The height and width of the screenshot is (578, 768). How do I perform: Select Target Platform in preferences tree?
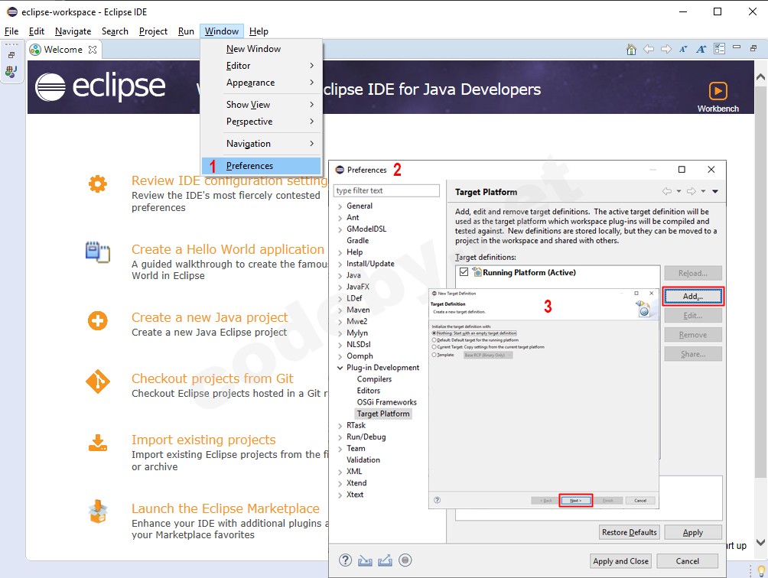point(383,414)
